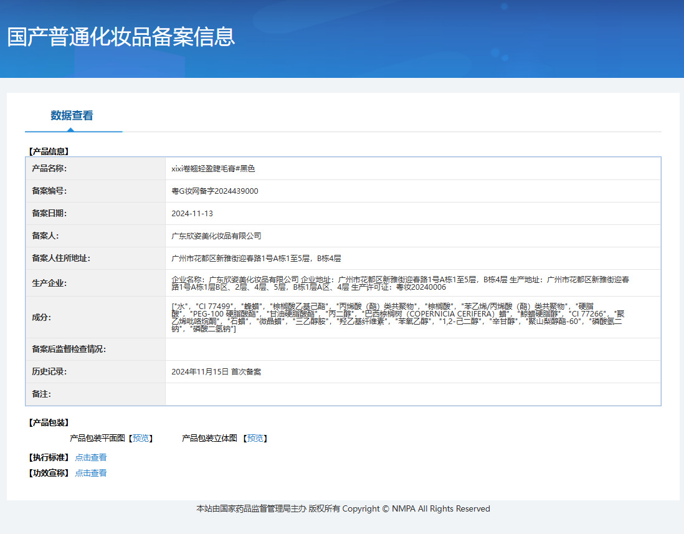The width and height of the screenshot is (684, 534).
Task: Click the 备案后监督检查情况 row label
Action: click(x=69, y=349)
